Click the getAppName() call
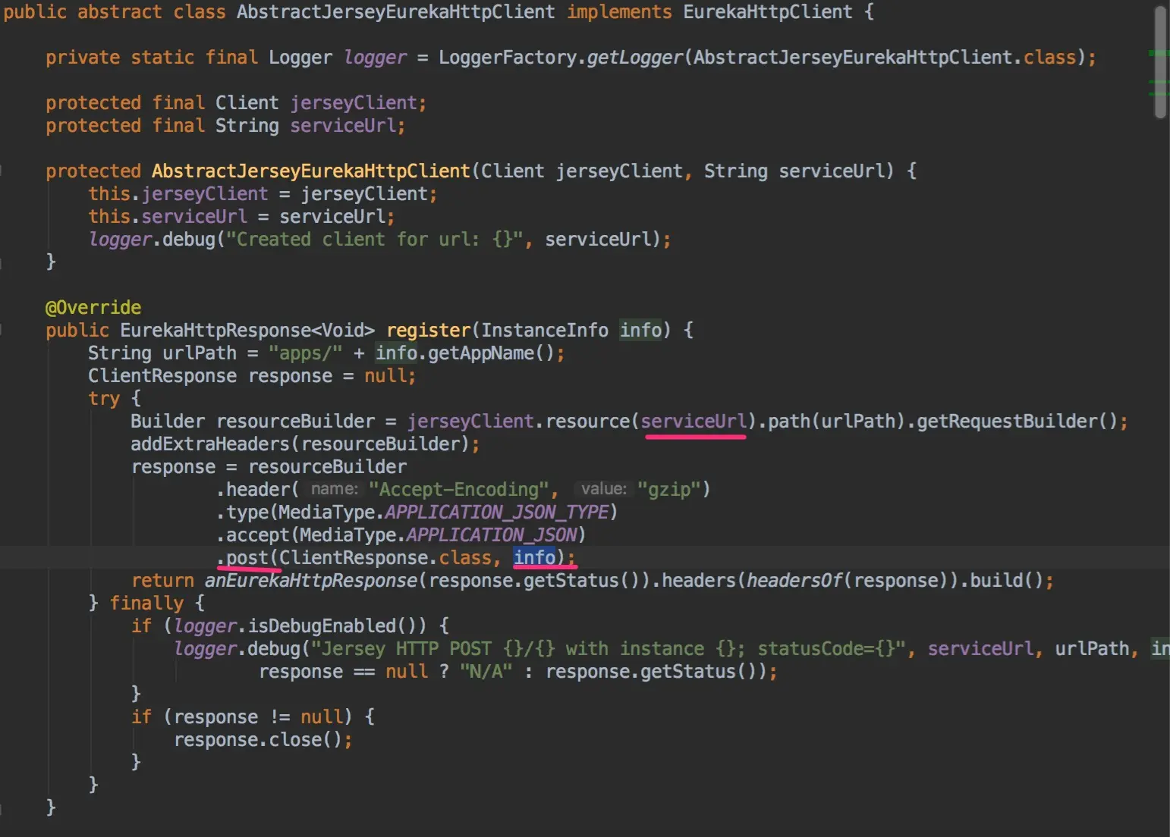Viewport: 1170px width, 837px height. click(x=492, y=353)
